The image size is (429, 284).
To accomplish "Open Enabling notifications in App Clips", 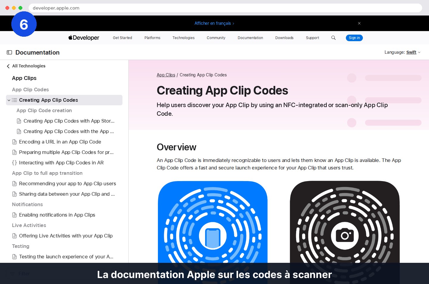I will coord(57,215).
